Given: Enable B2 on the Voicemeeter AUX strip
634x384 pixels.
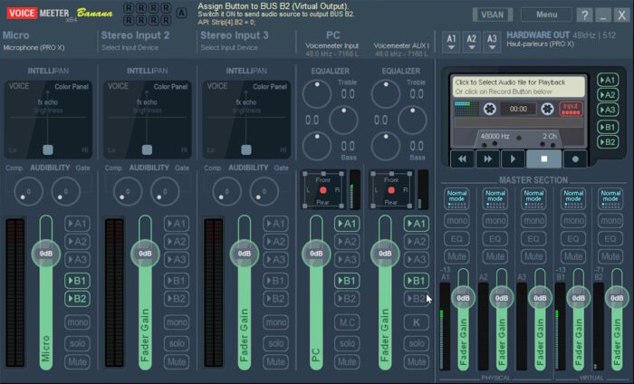Looking at the screenshot, I should [x=416, y=299].
